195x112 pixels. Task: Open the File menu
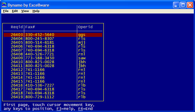click(x=6, y=11)
